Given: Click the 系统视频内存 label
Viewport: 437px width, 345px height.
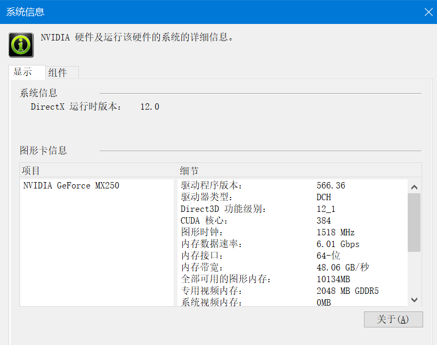Looking at the screenshot, I should click(x=212, y=302).
